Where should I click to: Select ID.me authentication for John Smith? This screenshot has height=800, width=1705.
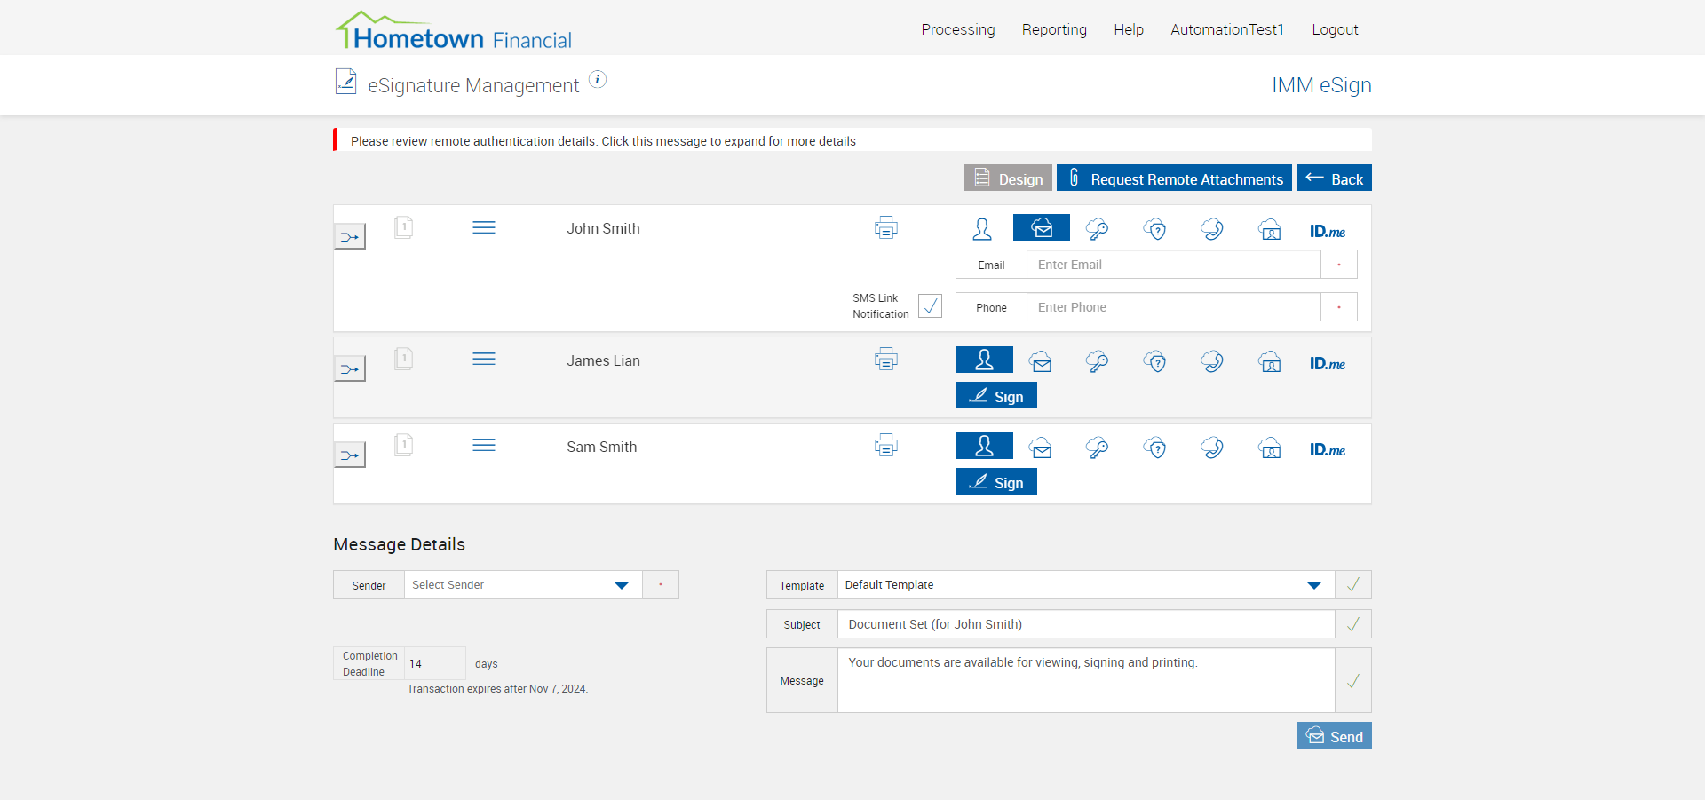[1327, 231]
